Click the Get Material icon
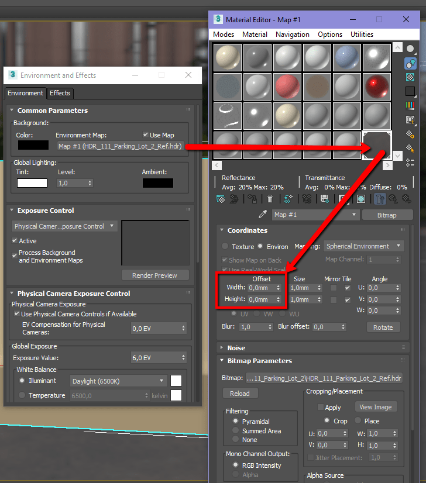 221,199
